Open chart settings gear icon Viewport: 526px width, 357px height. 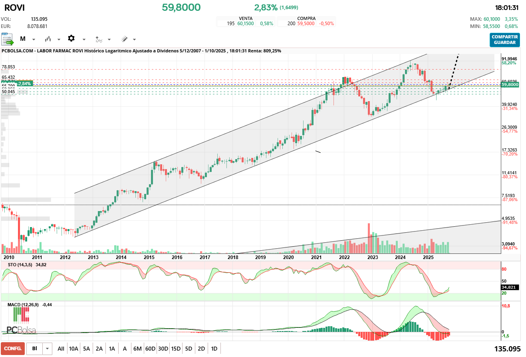71,38
